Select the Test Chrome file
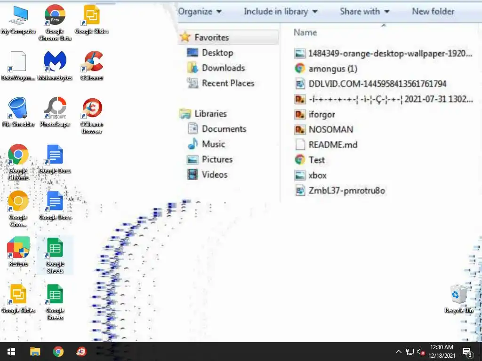The image size is (482, 361). [x=310, y=160]
